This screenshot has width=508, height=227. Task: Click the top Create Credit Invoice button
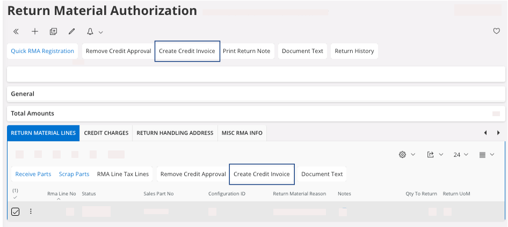pos(187,51)
